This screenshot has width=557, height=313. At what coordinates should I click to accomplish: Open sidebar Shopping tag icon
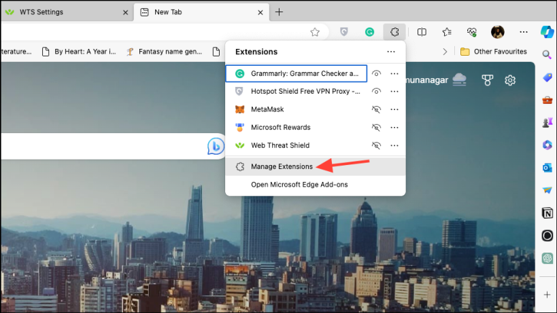pyautogui.click(x=547, y=77)
